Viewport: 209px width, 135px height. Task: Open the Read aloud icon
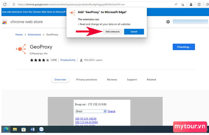(176, 4)
